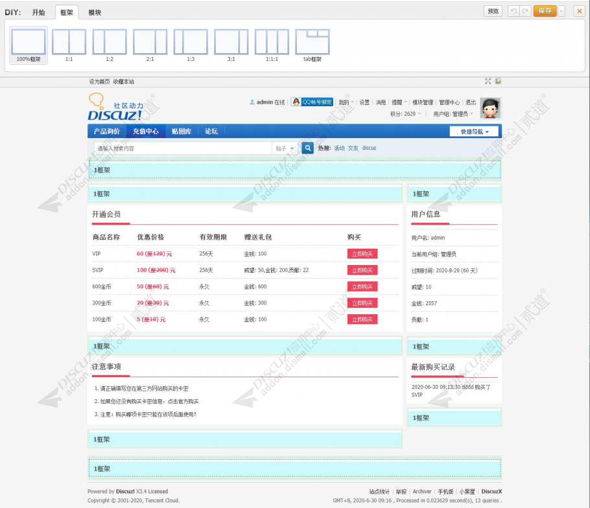Switch to the 开始 DIY tab

click(x=38, y=12)
